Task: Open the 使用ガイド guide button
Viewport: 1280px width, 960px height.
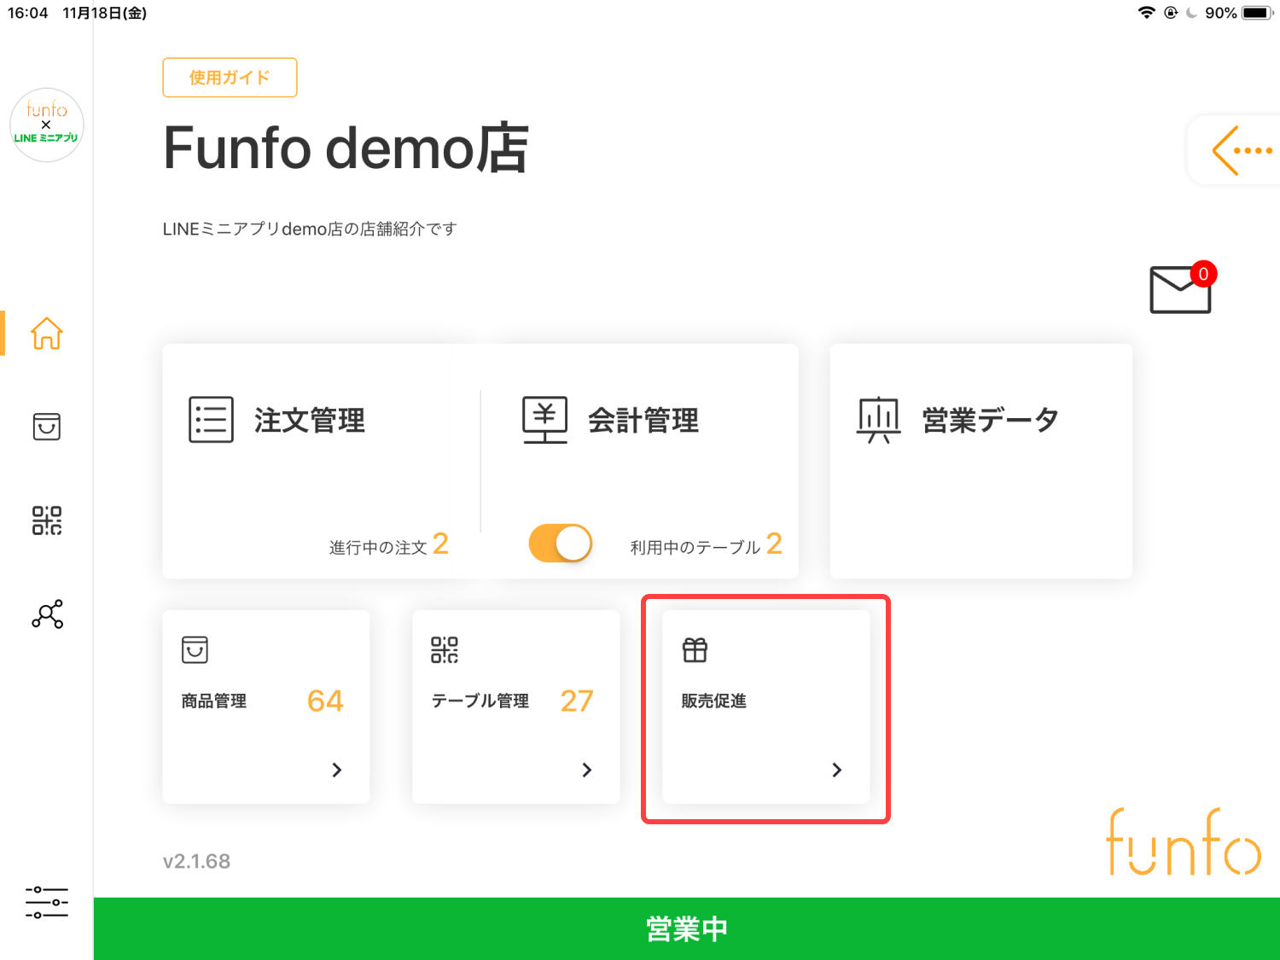Action: tap(230, 78)
